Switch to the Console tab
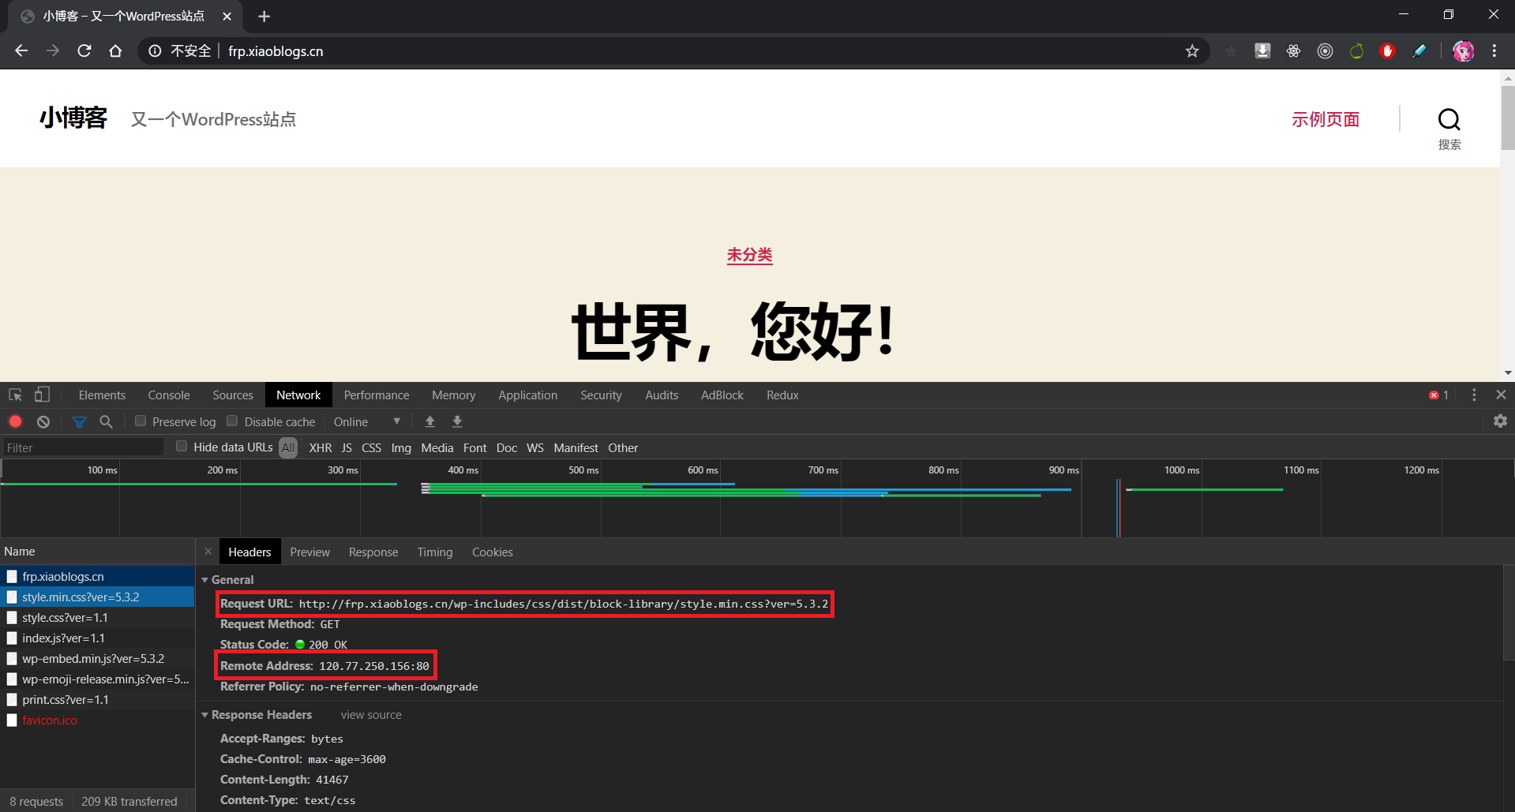This screenshot has width=1515, height=812. [169, 395]
